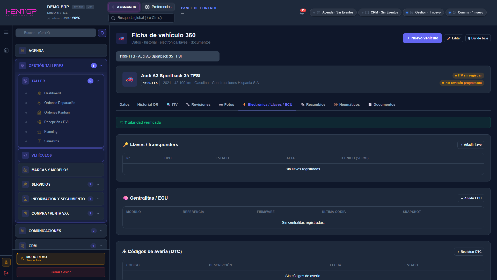Click the vehicle card car thumbnail
This screenshot has height=280, width=497.
coord(129,79)
